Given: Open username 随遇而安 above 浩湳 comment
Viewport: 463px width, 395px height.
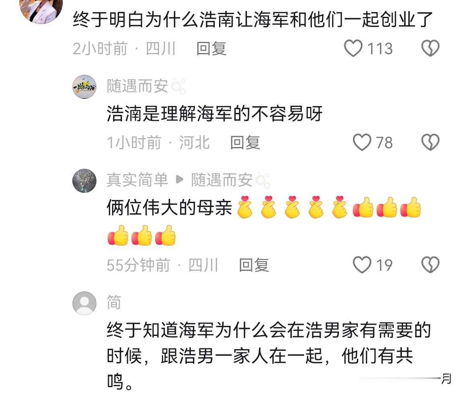Looking at the screenshot, I should [x=137, y=86].
